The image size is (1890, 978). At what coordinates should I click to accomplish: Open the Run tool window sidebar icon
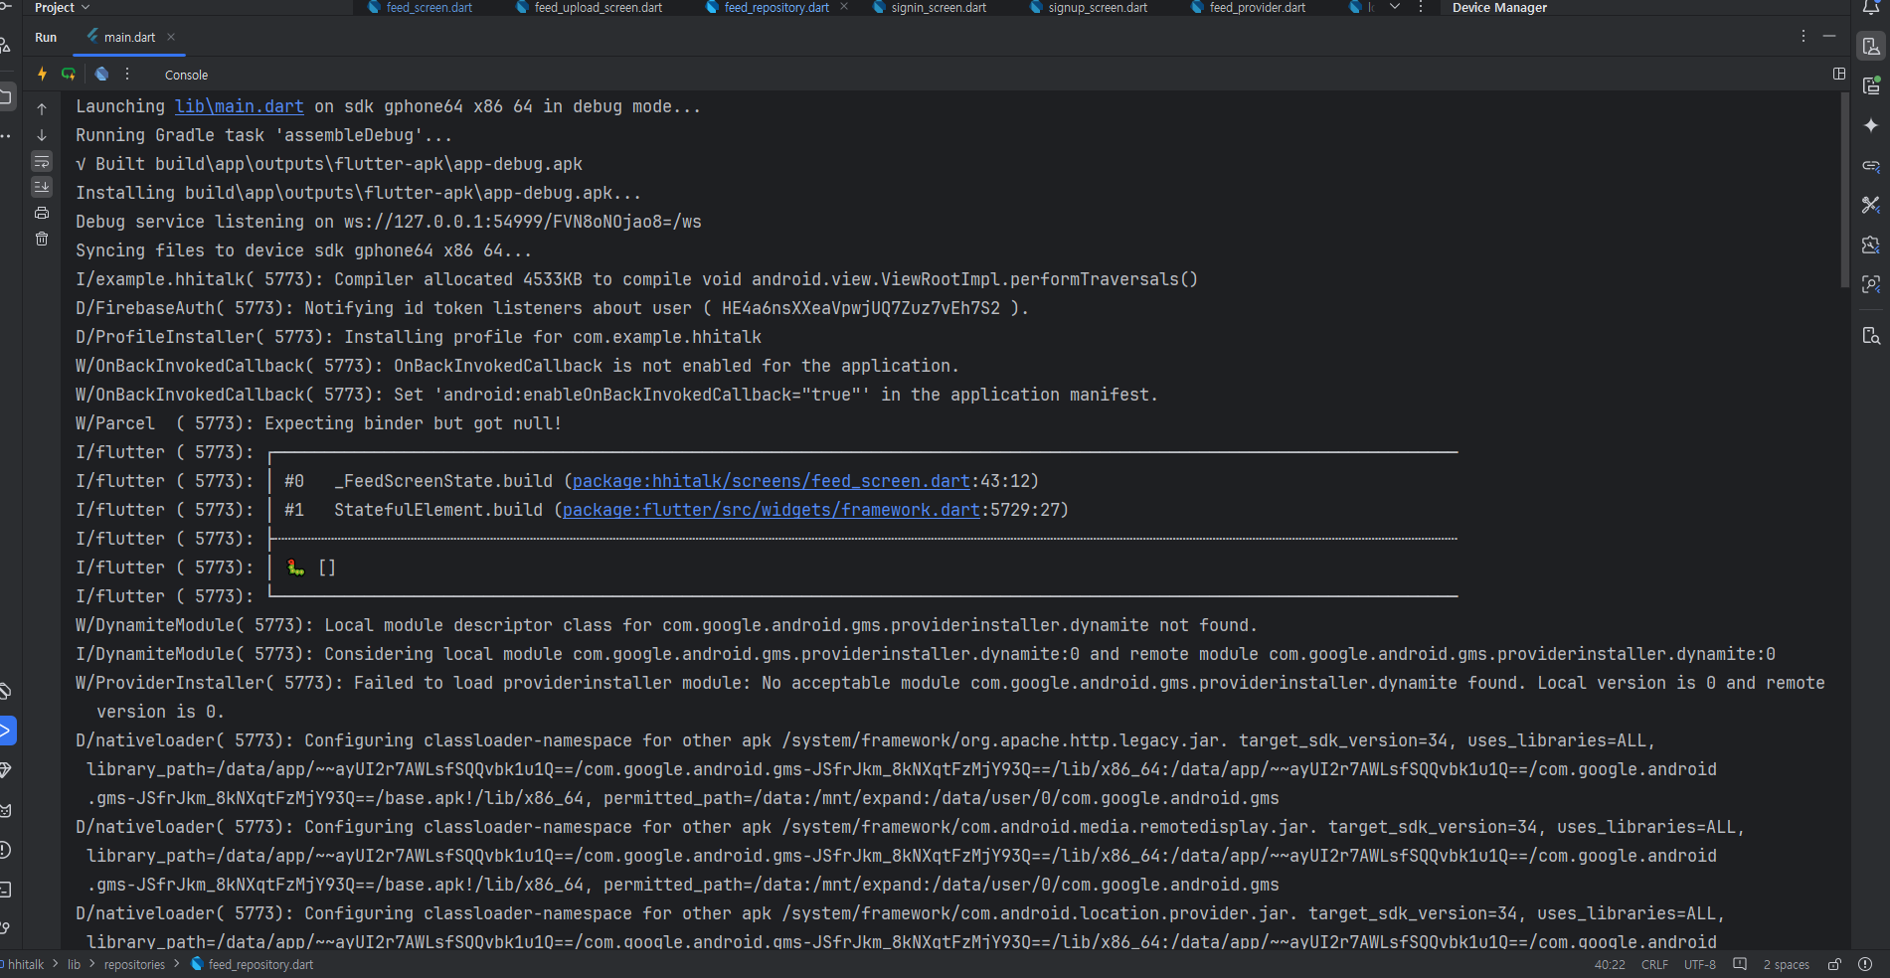6,731
